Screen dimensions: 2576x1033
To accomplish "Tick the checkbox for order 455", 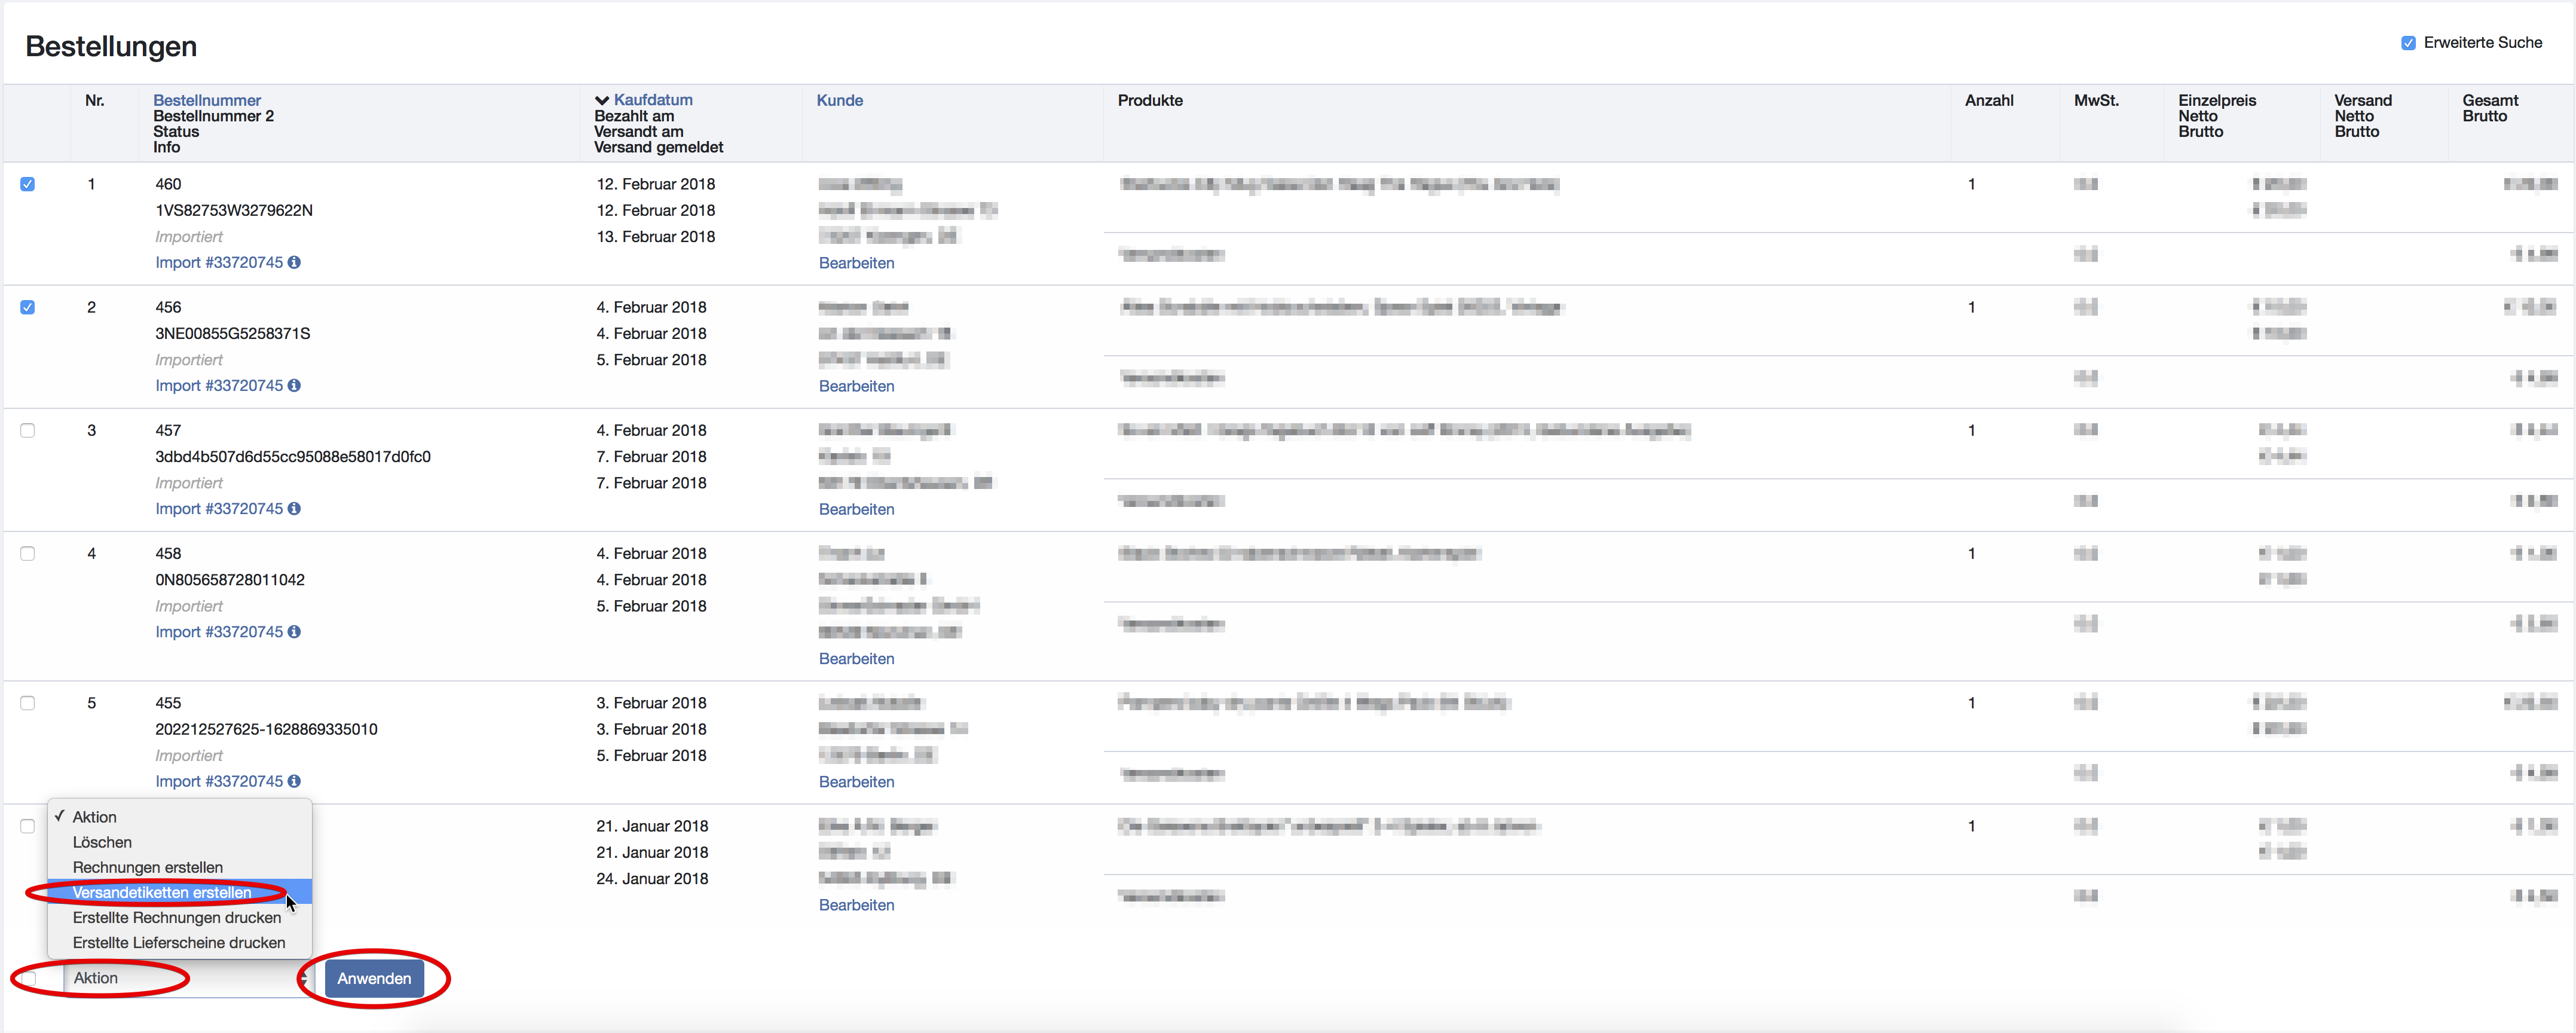I will click(28, 703).
